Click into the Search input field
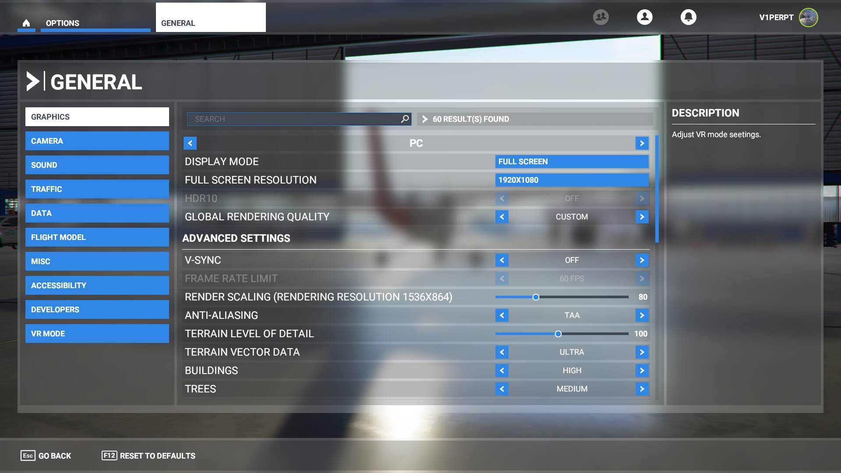The image size is (841, 473). 293,119
